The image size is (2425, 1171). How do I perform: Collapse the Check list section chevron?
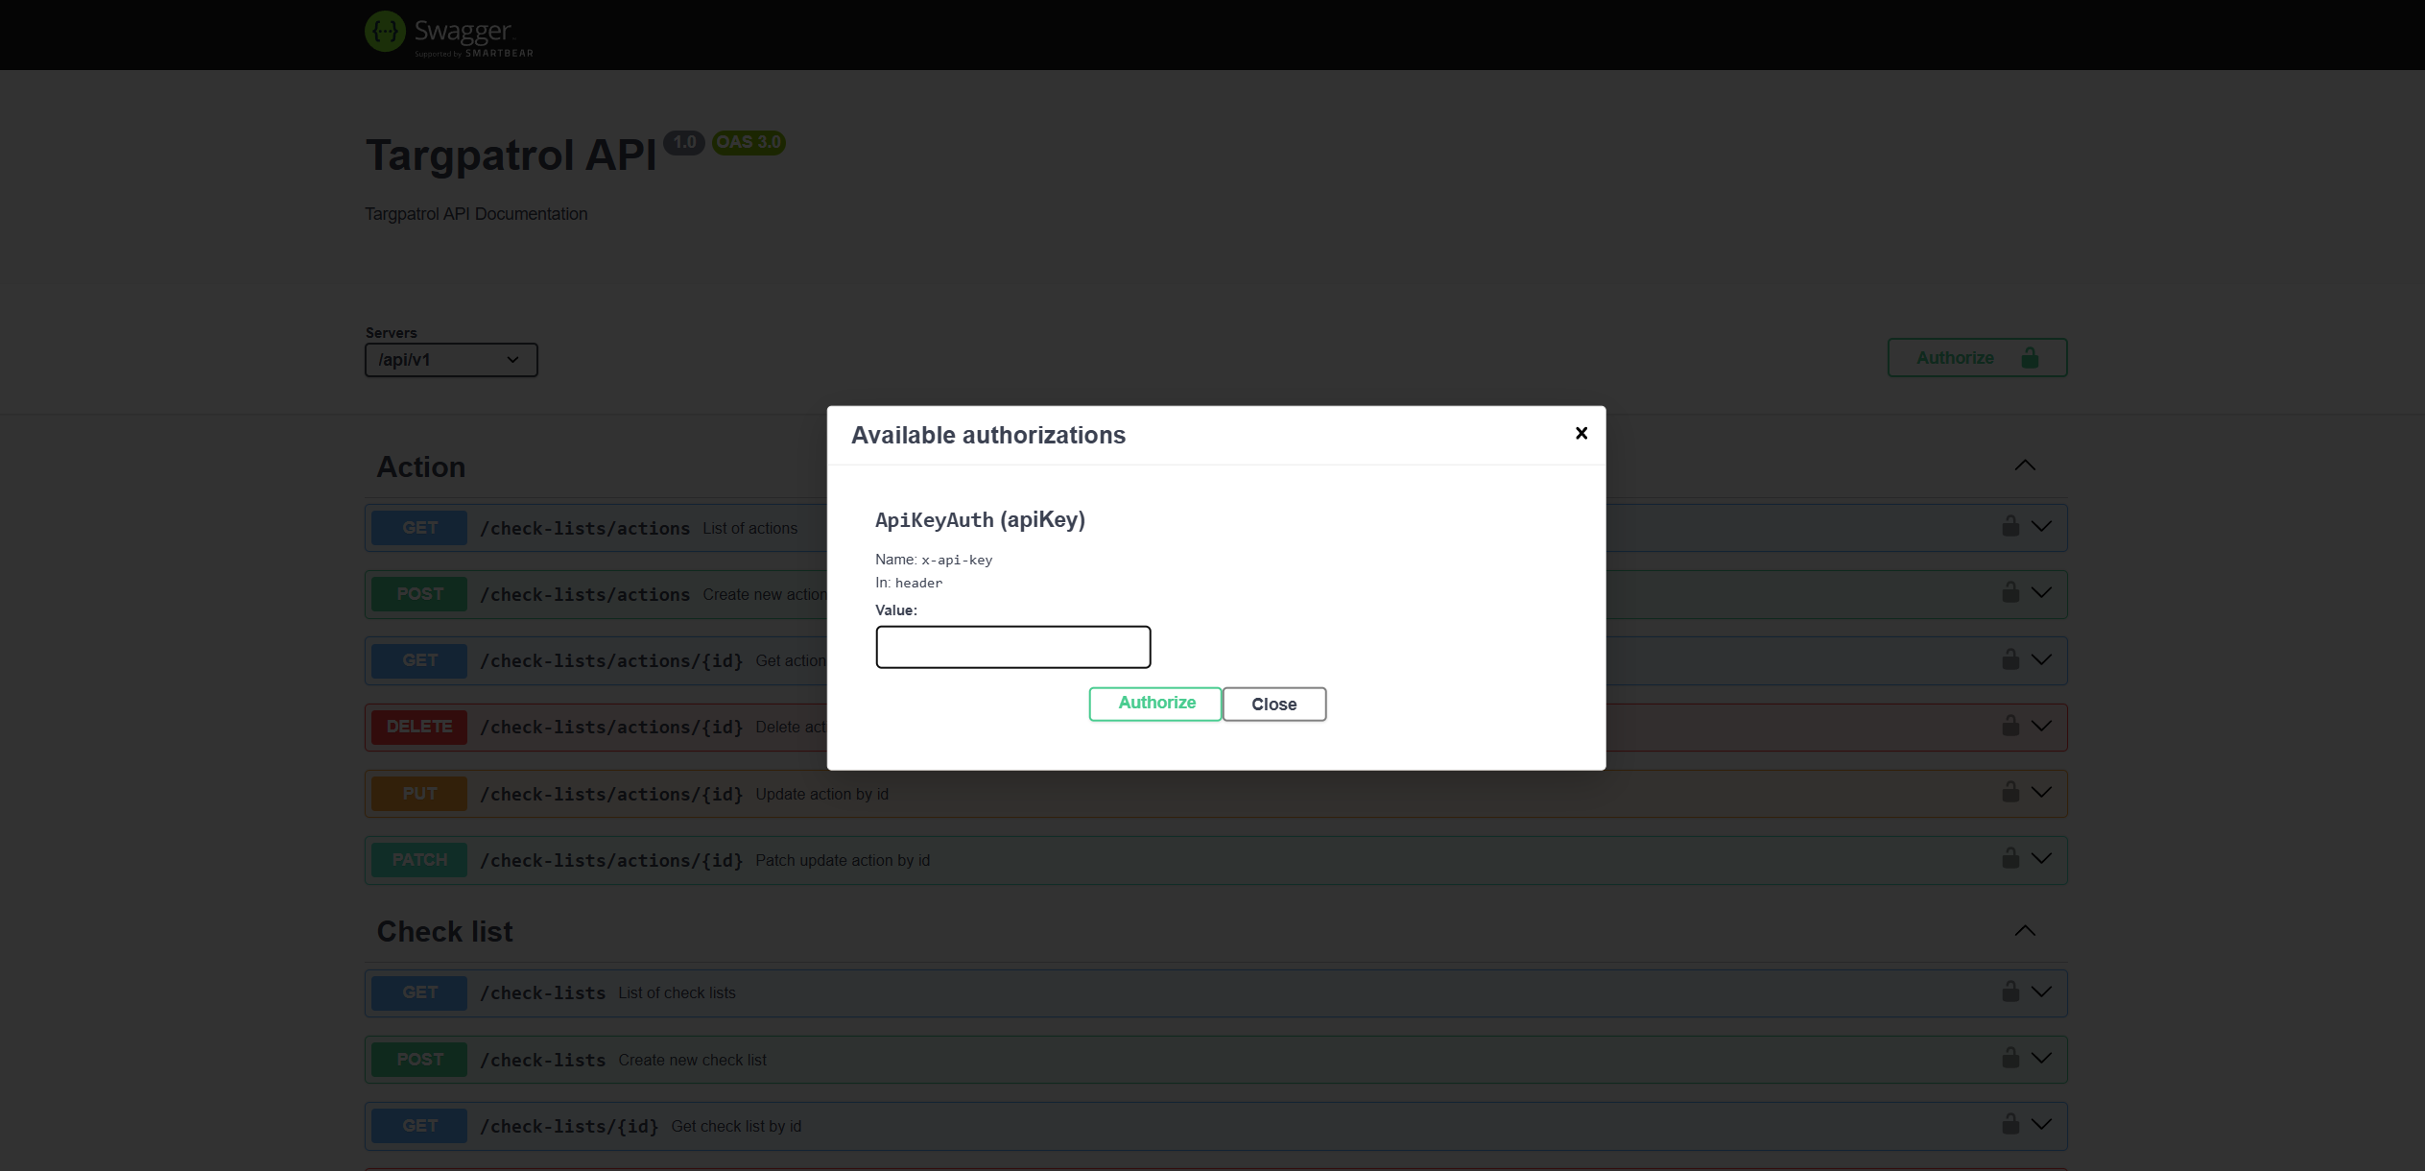click(2025, 931)
